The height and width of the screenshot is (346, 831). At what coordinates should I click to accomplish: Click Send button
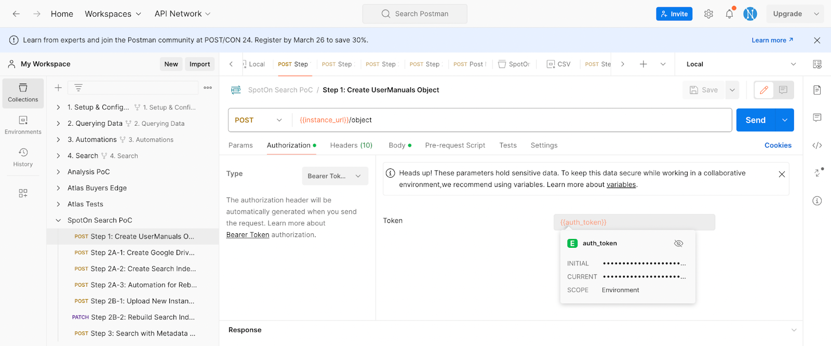pyautogui.click(x=755, y=120)
